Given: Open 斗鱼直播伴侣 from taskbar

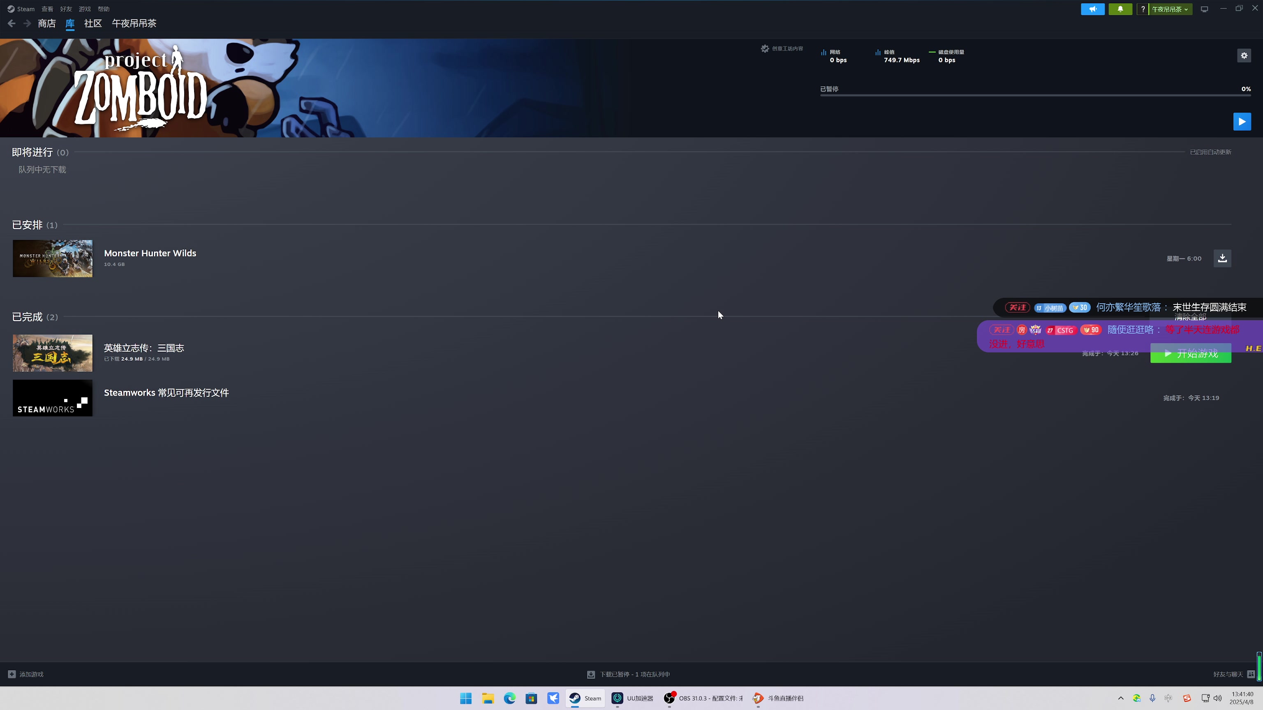Looking at the screenshot, I should point(778,698).
